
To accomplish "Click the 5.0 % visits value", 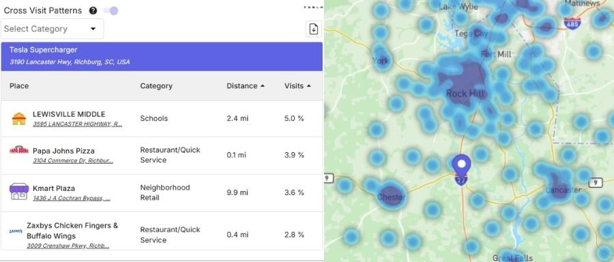I will click(x=294, y=118).
